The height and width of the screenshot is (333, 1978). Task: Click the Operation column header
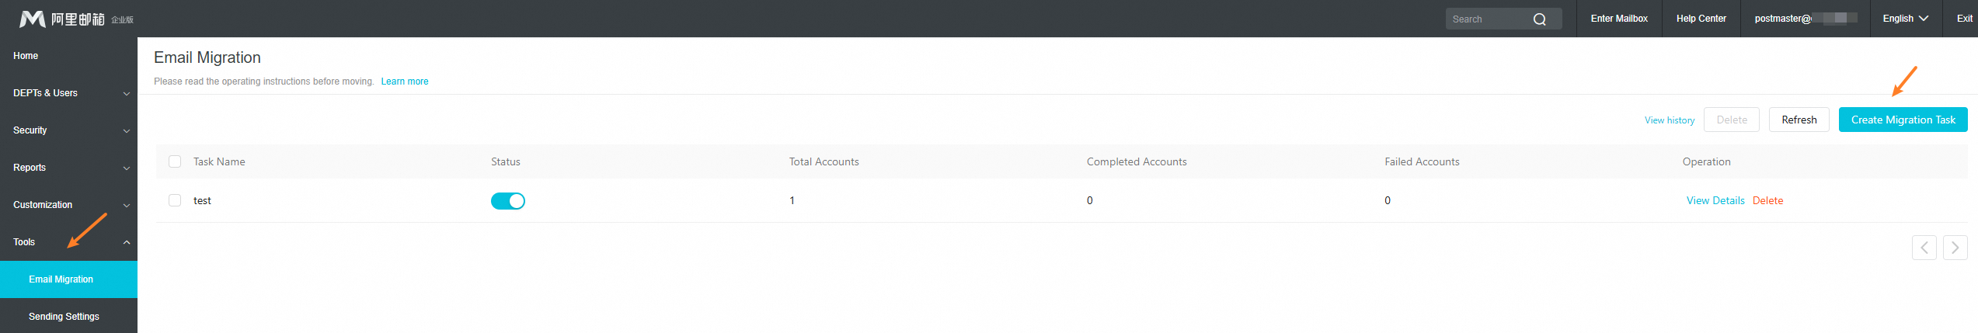click(1706, 161)
